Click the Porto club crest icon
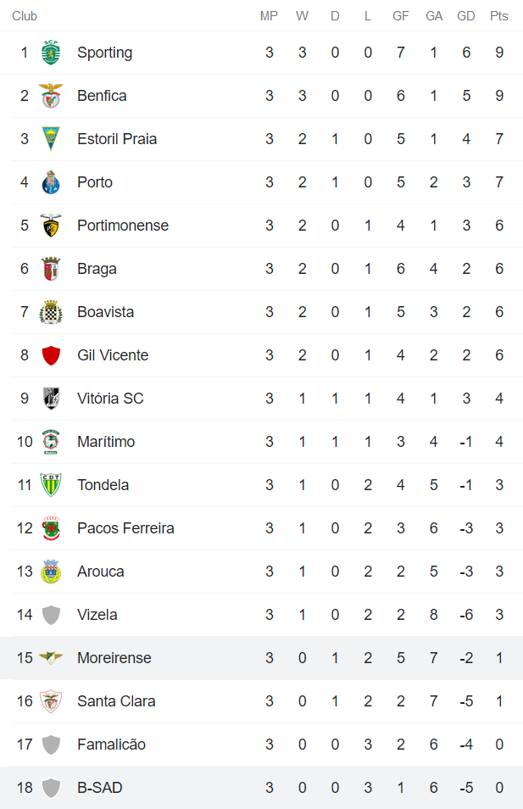Image resolution: width=523 pixels, height=809 pixels. (52, 182)
